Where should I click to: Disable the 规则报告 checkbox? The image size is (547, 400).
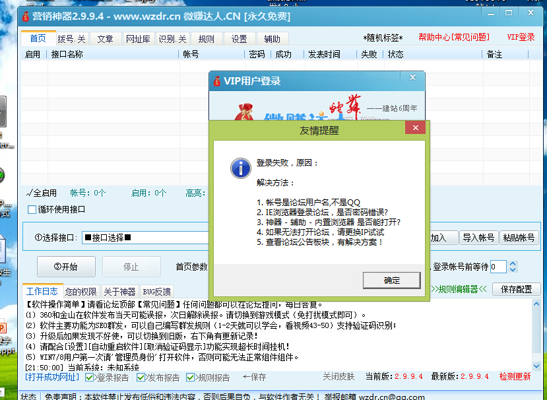coord(191,377)
